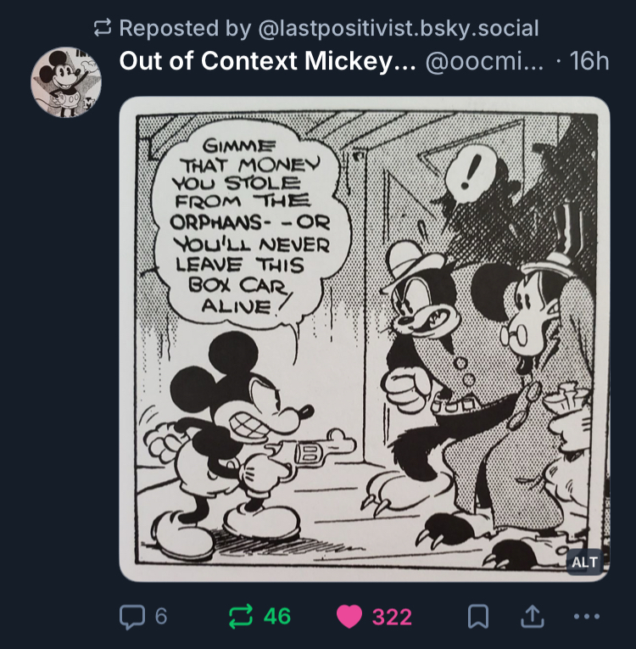Open the Mickey comic panel image
Image resolution: width=636 pixels, height=649 pixels.
(365, 339)
